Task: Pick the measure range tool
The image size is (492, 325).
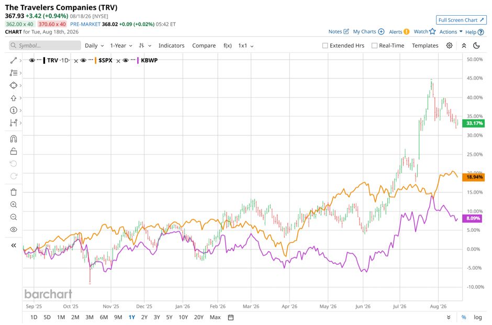Action: pyautogui.click(x=13, y=122)
